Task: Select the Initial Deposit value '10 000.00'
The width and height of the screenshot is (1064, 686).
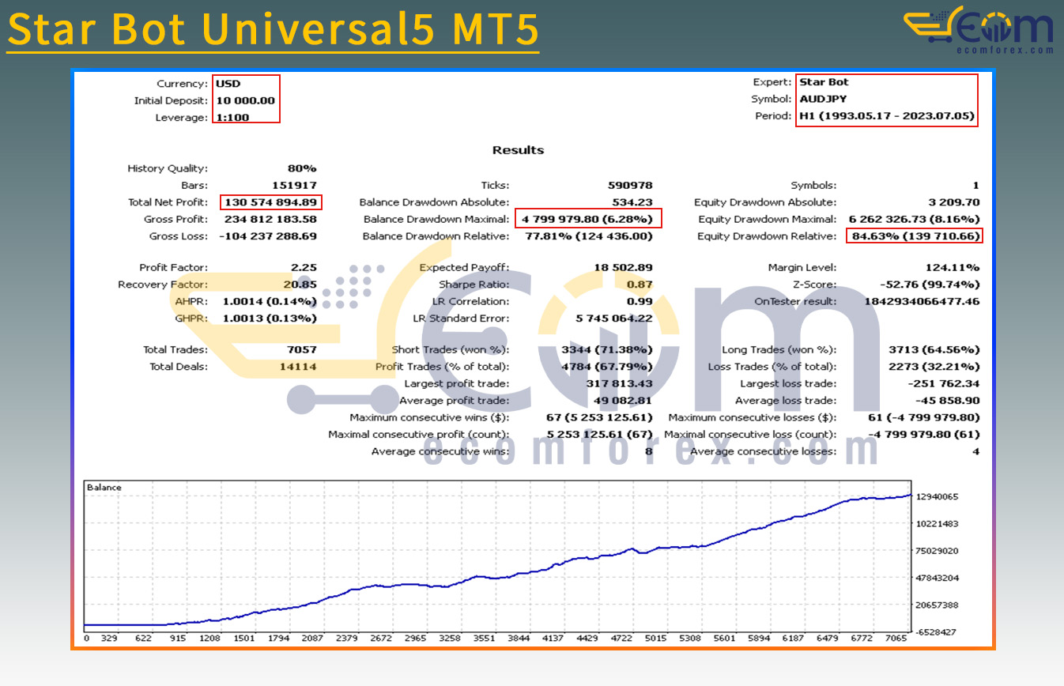Action: tap(245, 100)
